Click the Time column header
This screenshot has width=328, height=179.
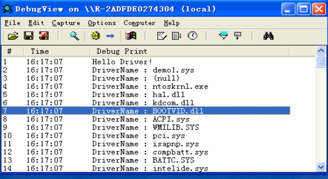(x=57, y=51)
